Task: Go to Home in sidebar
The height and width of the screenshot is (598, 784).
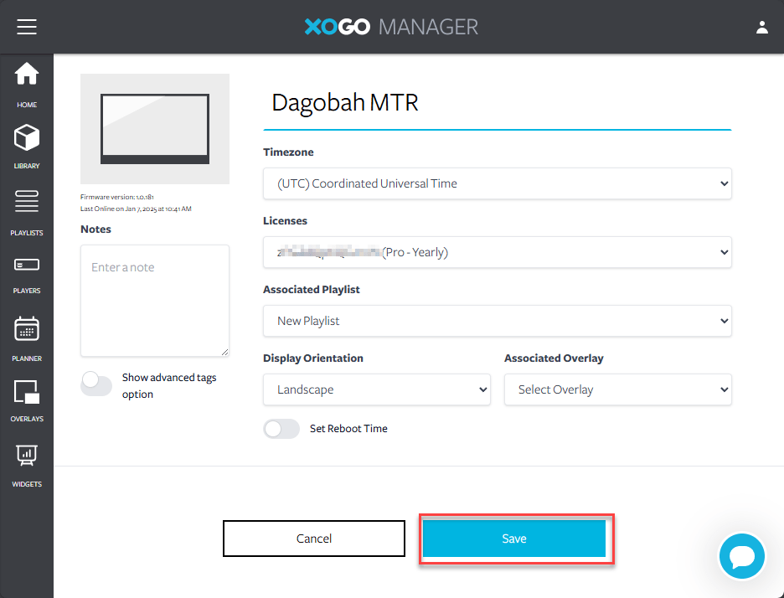Action: [x=27, y=84]
